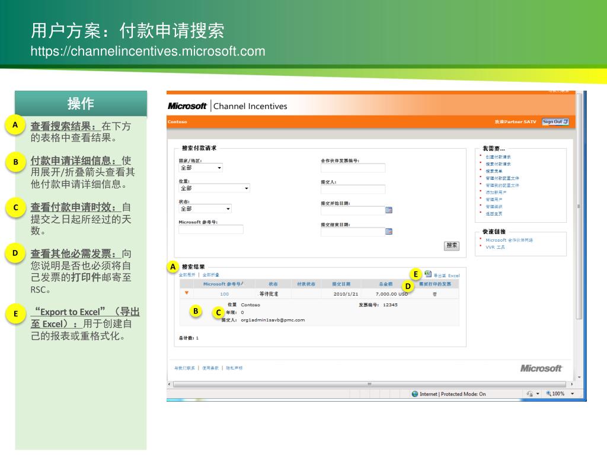Click the security icon in browser status bar

[x=529, y=393]
